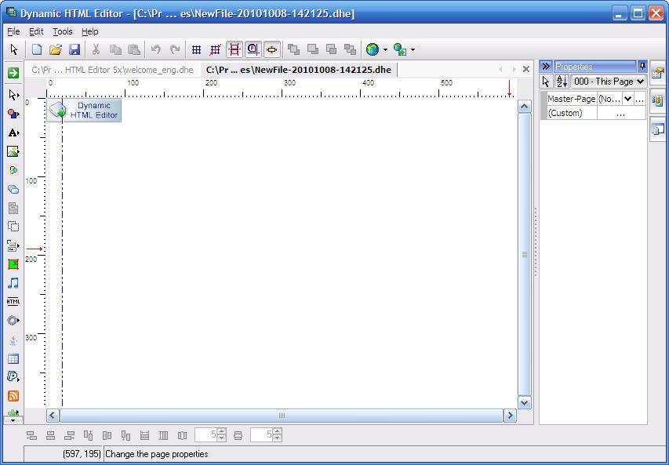Image resolution: width=669 pixels, height=465 pixels.
Task: Insert a sound with the music note tool
Action: click(x=13, y=283)
